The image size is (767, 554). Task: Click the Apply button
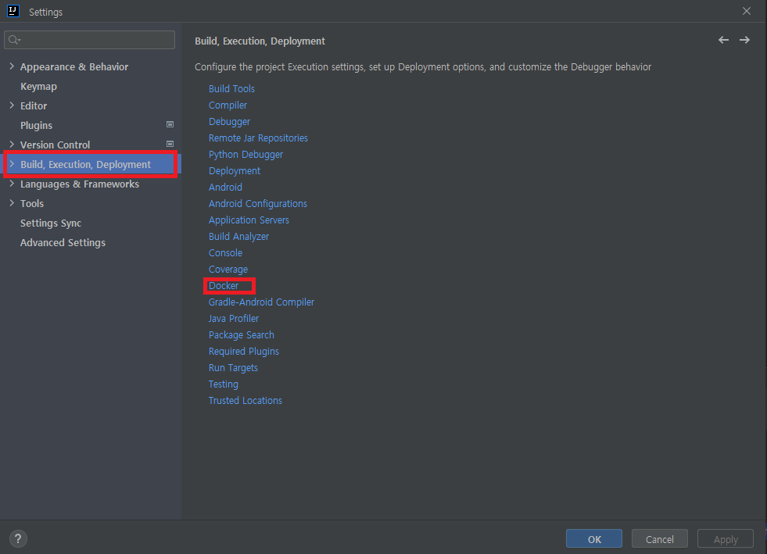pos(726,539)
